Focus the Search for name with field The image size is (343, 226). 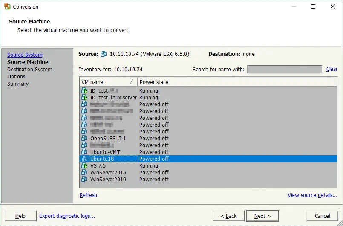pyautogui.click(x=285, y=69)
